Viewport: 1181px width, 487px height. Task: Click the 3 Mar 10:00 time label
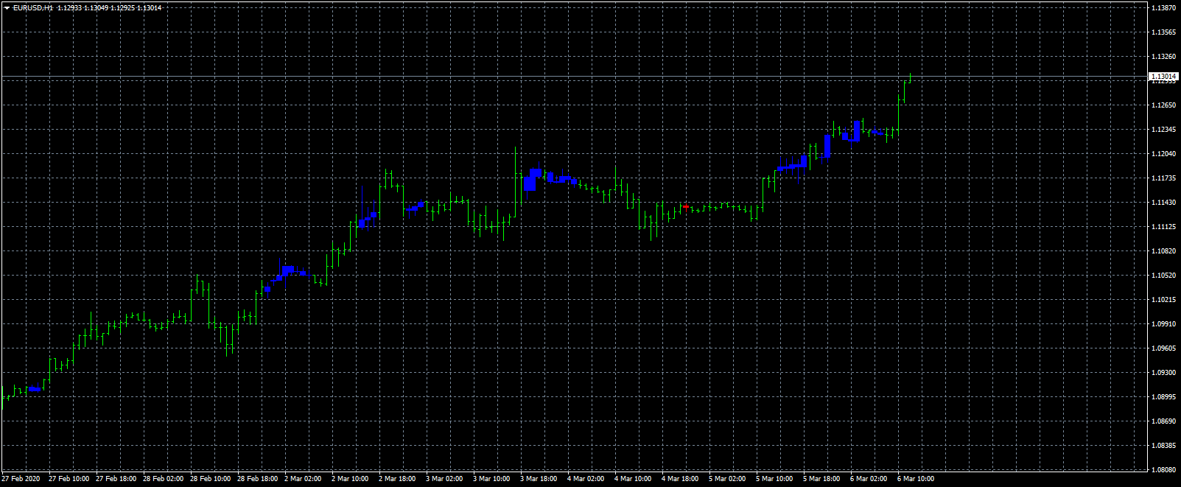click(x=491, y=479)
